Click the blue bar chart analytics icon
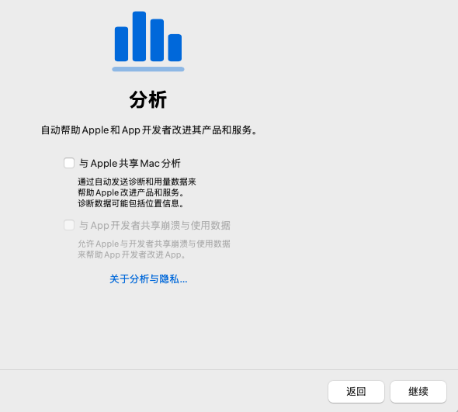The image size is (458, 412). pos(148,41)
